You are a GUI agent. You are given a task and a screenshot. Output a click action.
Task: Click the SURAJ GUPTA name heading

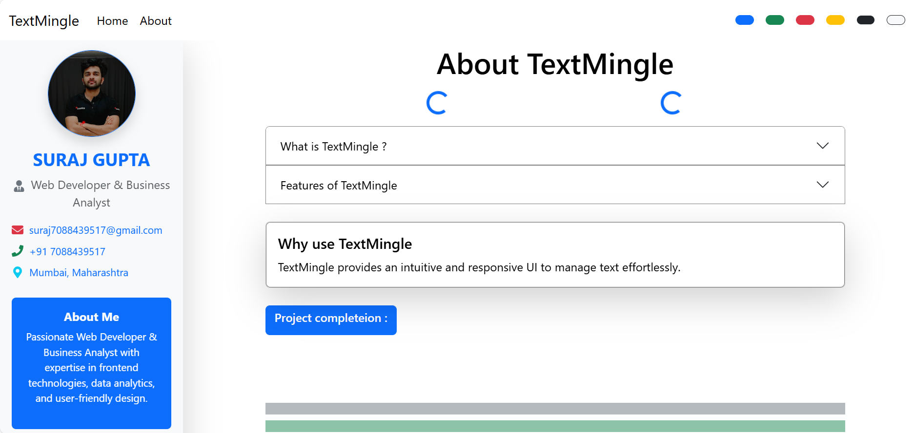(x=91, y=160)
